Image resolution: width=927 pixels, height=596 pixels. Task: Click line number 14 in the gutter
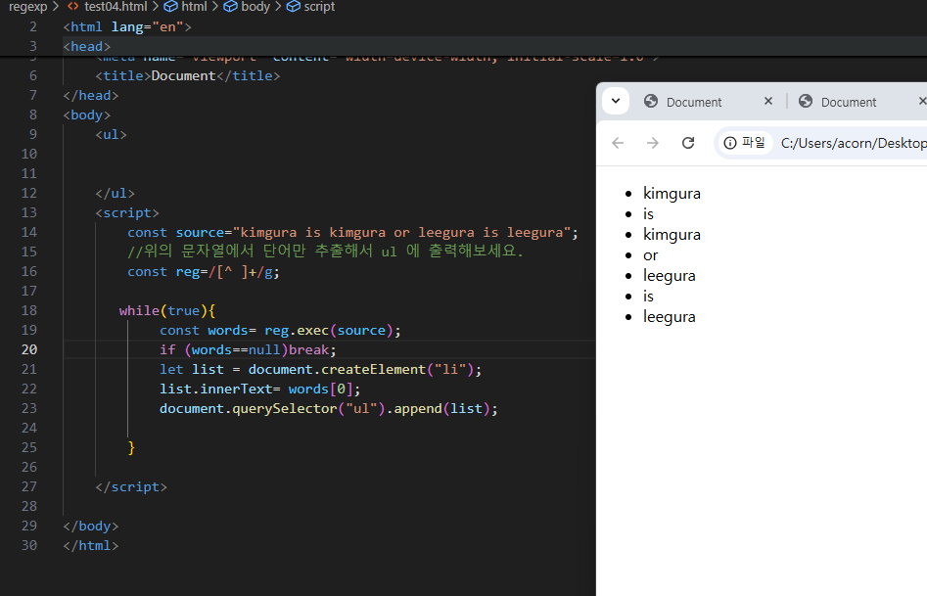tap(29, 232)
